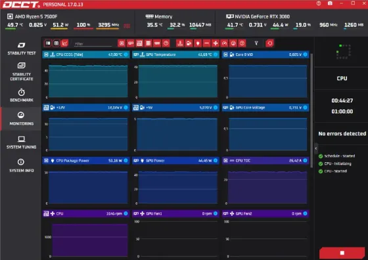The image size is (368, 260).
Task: Open the Stability Test section
Action: (x=21, y=49)
